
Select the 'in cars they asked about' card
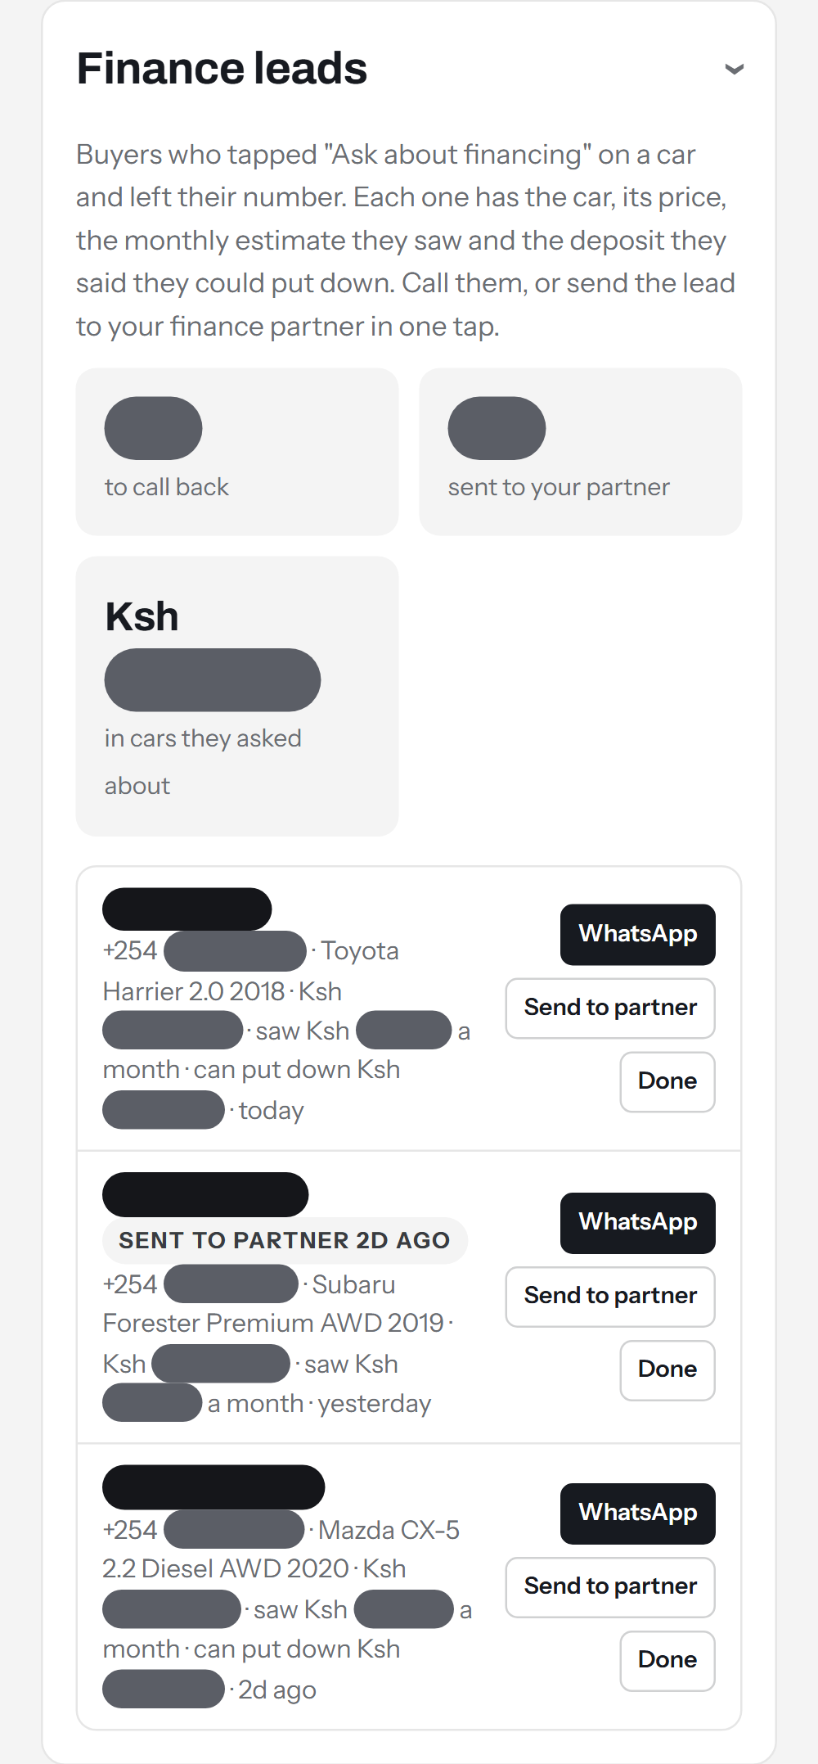237,696
